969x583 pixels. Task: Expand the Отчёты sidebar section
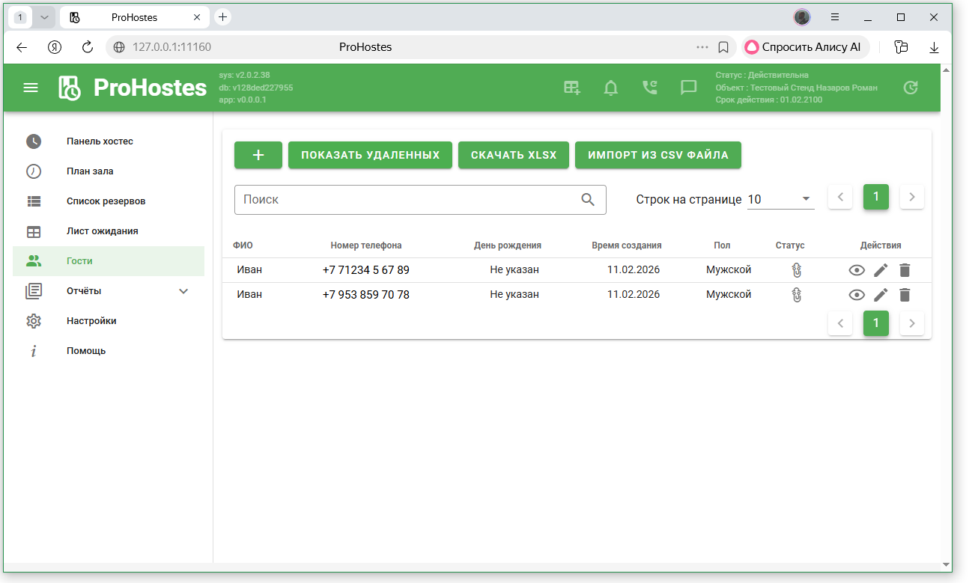coord(183,291)
